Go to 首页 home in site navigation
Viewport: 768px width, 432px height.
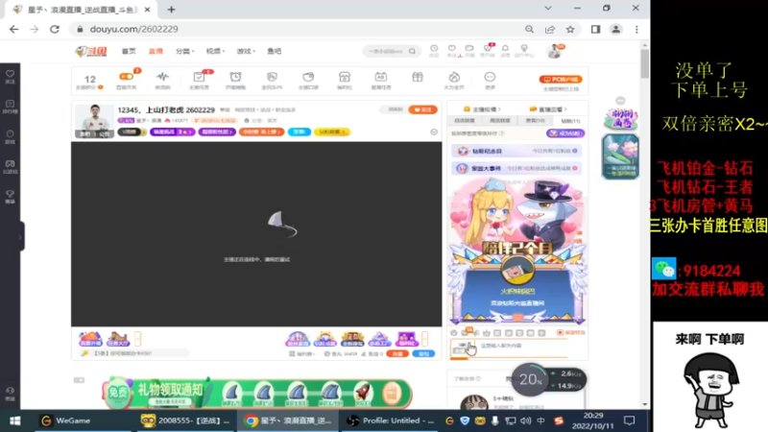pyautogui.click(x=129, y=51)
